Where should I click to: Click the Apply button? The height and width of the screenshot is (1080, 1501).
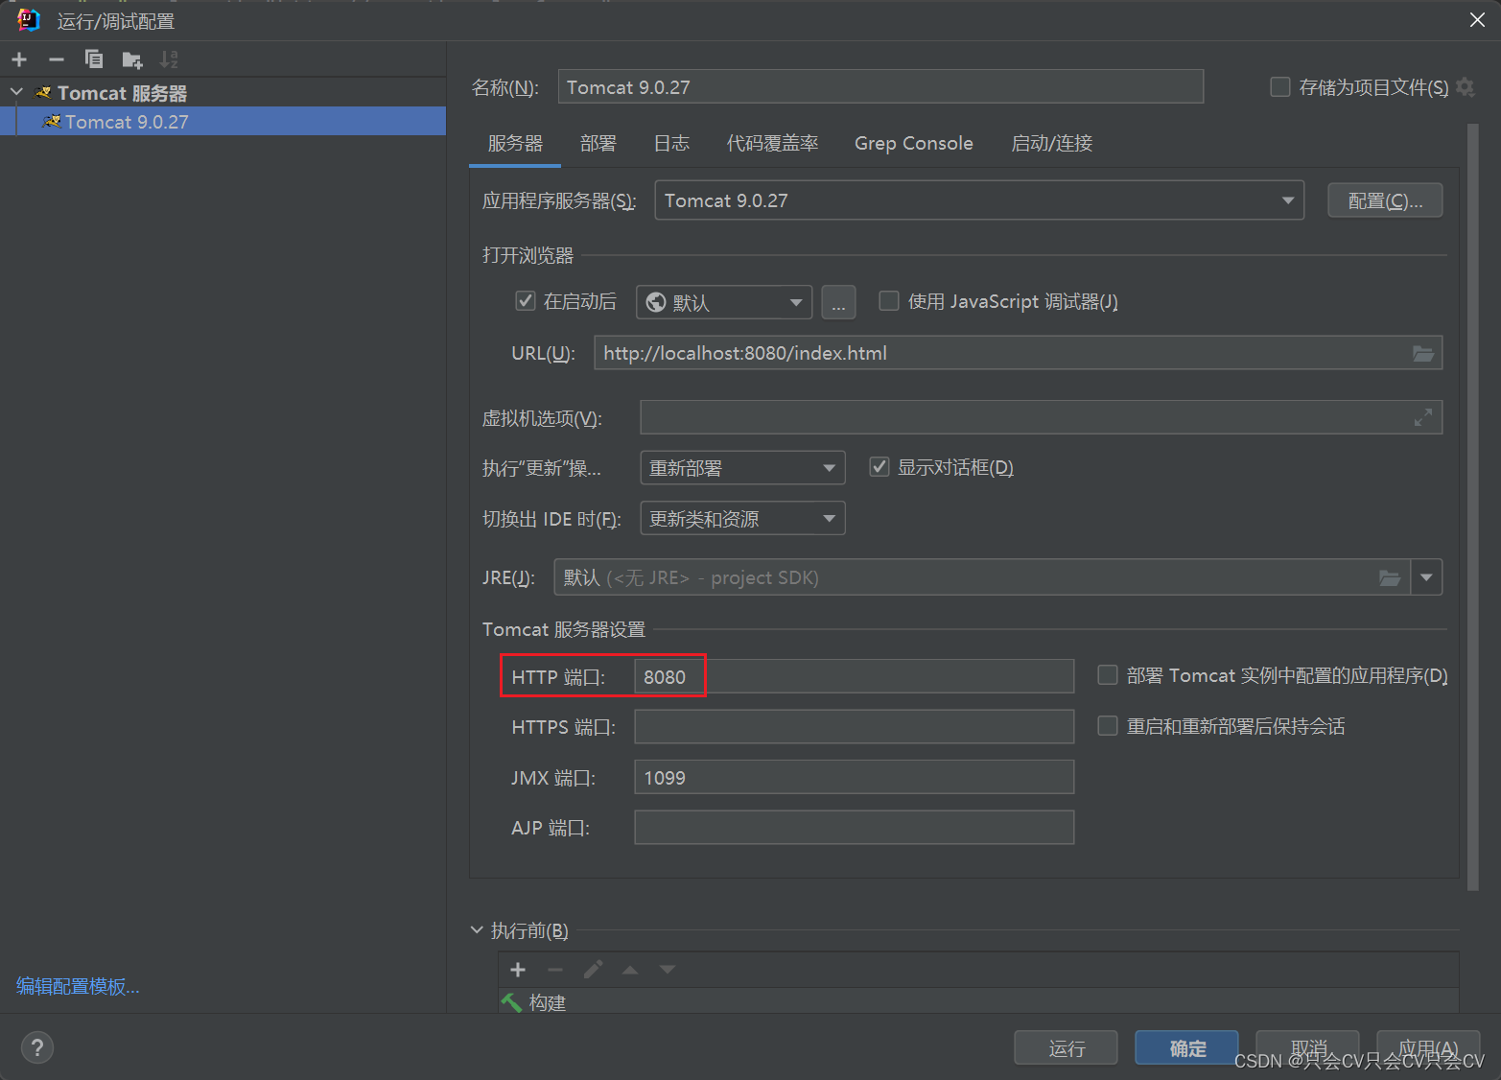pyautogui.click(x=1429, y=1048)
